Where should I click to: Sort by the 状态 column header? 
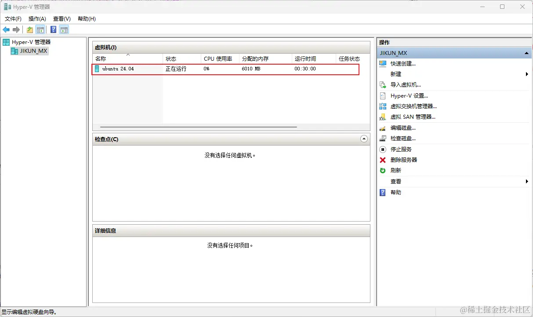click(182, 59)
